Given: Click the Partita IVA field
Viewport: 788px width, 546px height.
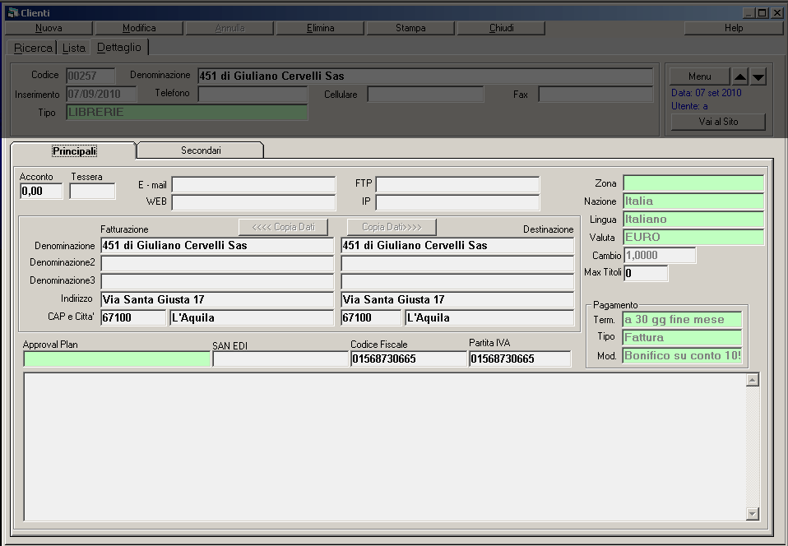Looking at the screenshot, I should pyautogui.click(x=520, y=359).
